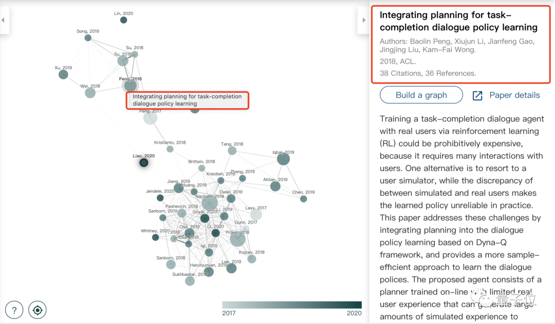
Task: Click the 2017–2020 year color gradient bar
Action: (292, 305)
